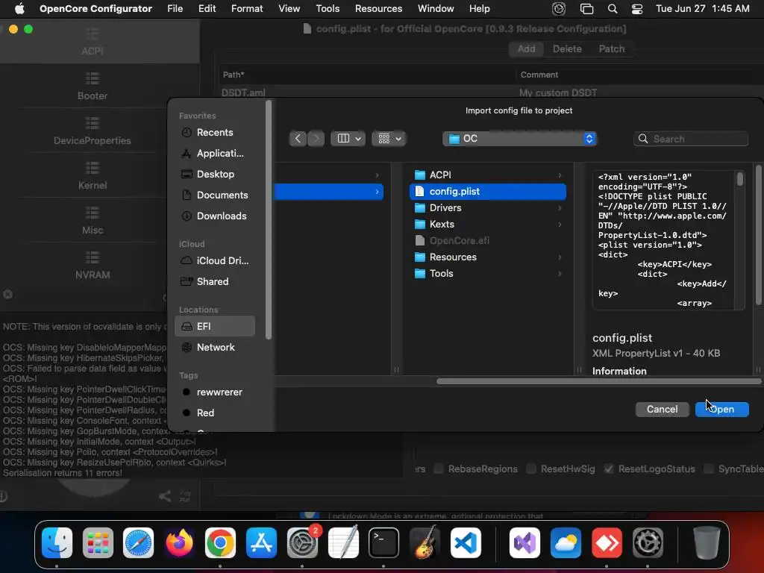This screenshot has width=764, height=573.
Task: Open the Format menu
Action: 247,9
